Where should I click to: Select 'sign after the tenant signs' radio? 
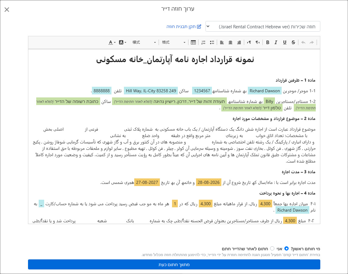point(272,249)
